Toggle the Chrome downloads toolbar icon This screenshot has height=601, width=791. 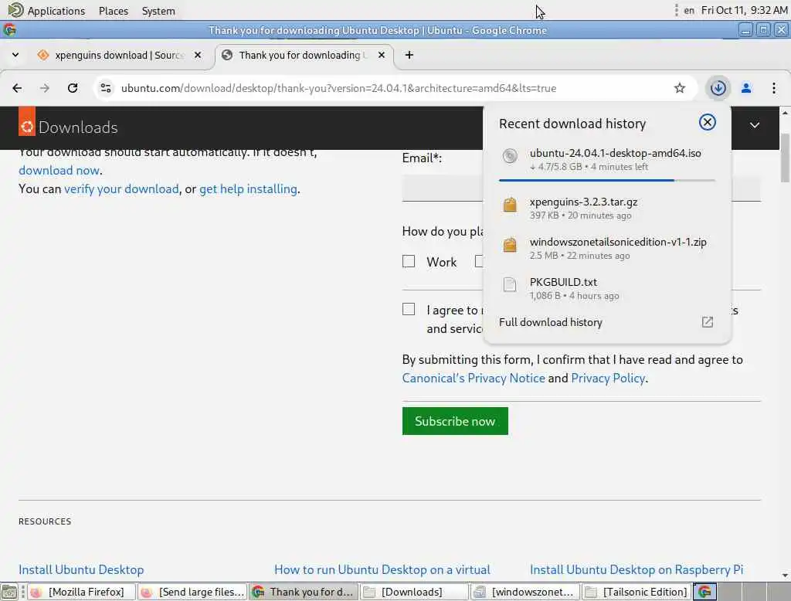(718, 88)
